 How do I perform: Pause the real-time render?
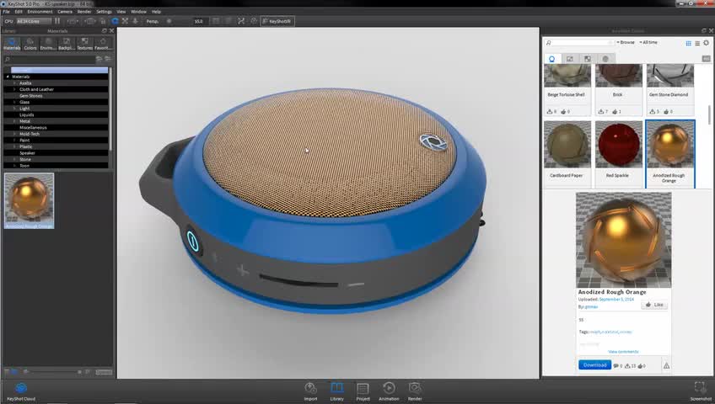tap(57, 21)
